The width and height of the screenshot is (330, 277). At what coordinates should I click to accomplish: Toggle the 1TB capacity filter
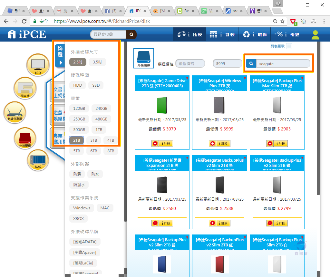(x=99, y=130)
